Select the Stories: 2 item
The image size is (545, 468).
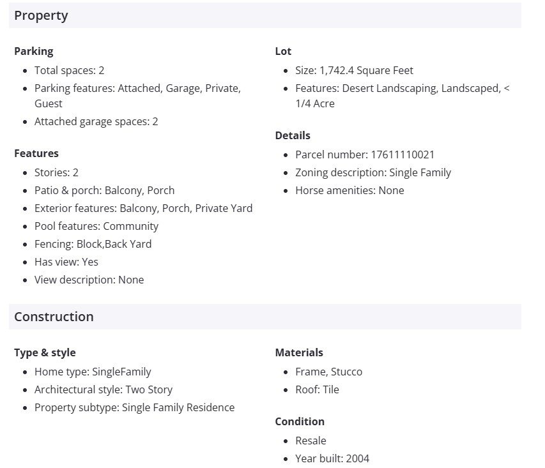56,172
